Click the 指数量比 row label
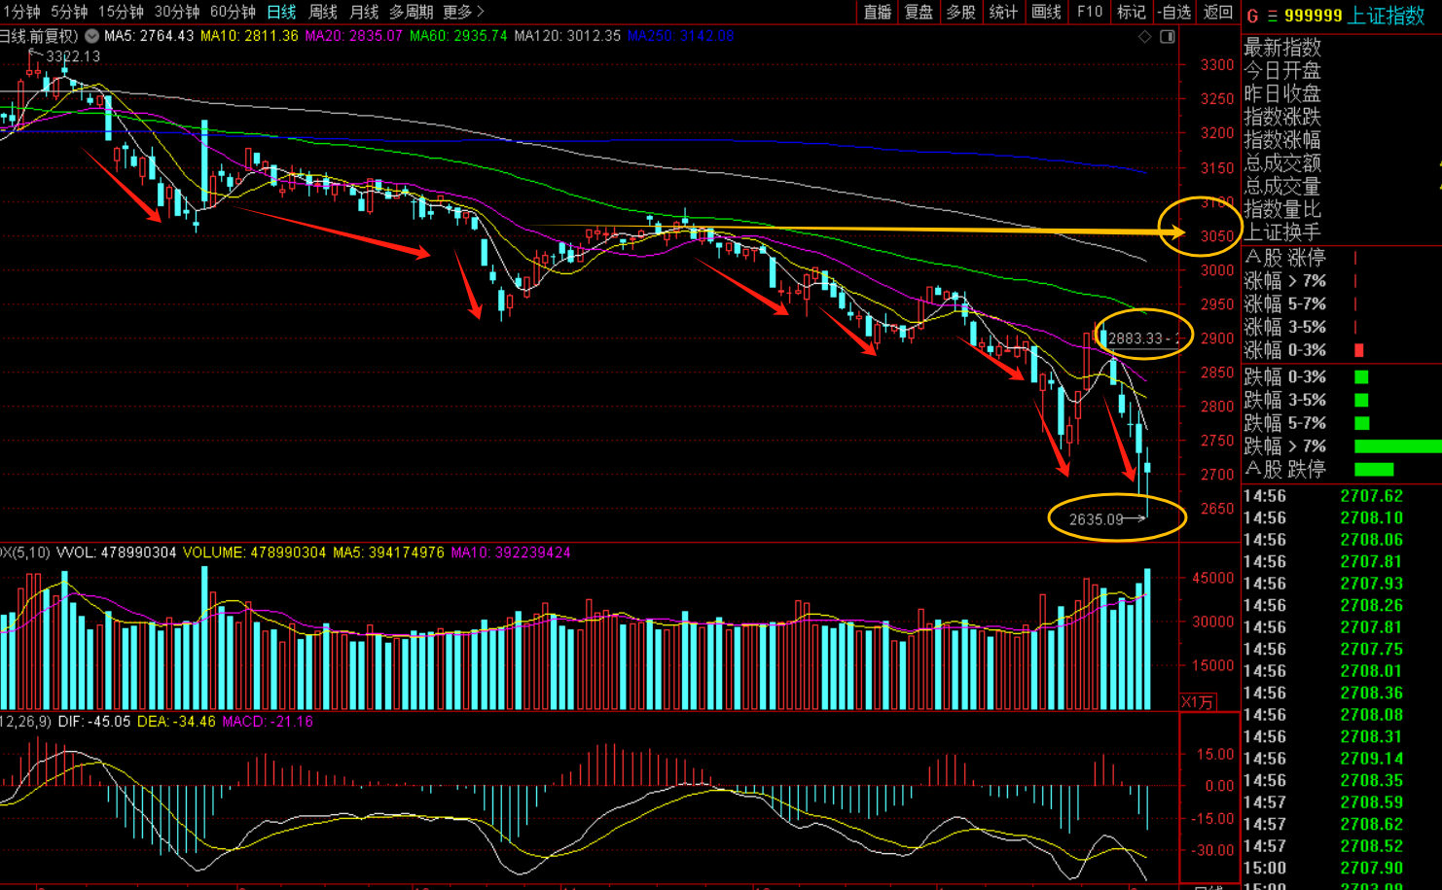The height and width of the screenshot is (890, 1442). click(x=1282, y=209)
